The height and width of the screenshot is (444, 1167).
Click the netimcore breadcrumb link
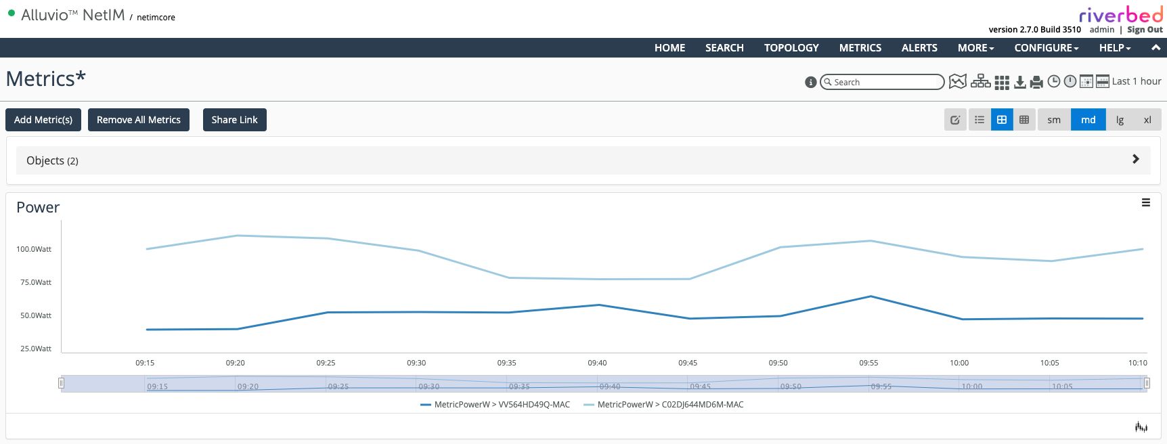pos(156,18)
